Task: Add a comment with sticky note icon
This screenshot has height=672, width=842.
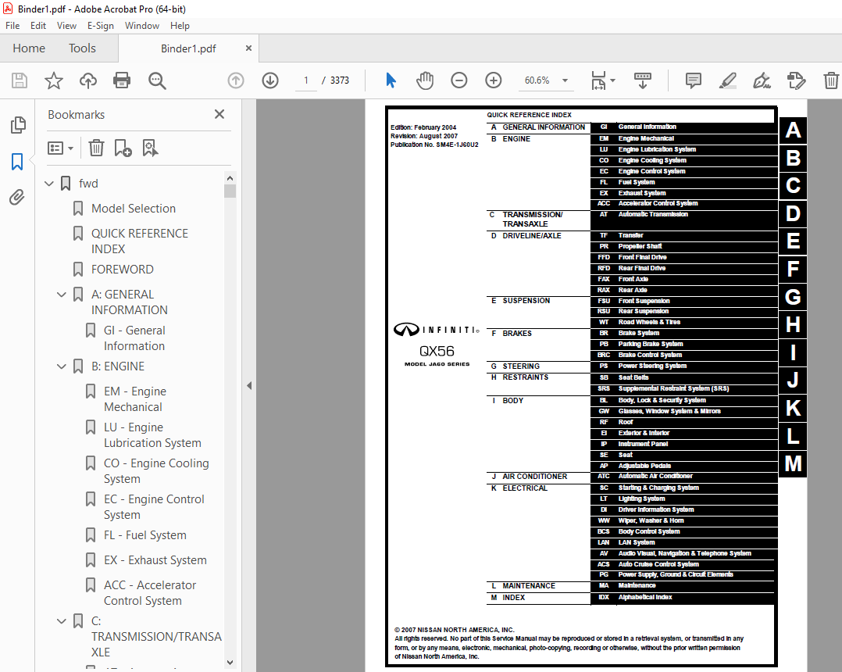Action: click(694, 80)
